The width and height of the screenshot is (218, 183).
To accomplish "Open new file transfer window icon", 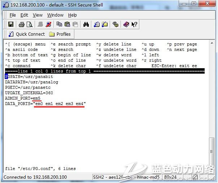I will 105,25.
